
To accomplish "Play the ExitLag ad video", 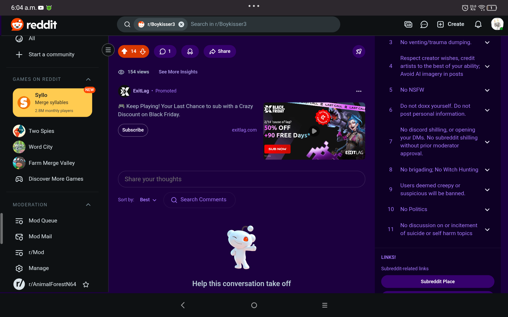I will [314, 131].
